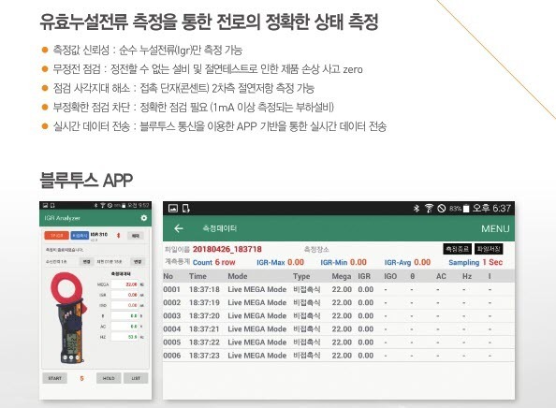Open the MENU in the green header
Screen dimensions: 556x408
point(495,229)
